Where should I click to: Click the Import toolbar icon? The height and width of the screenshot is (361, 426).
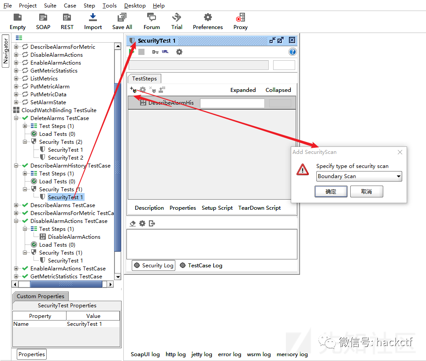click(x=93, y=22)
